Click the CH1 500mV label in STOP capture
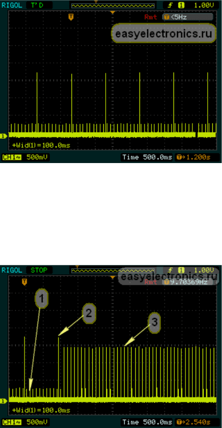The image size is (222, 428). 25,422
